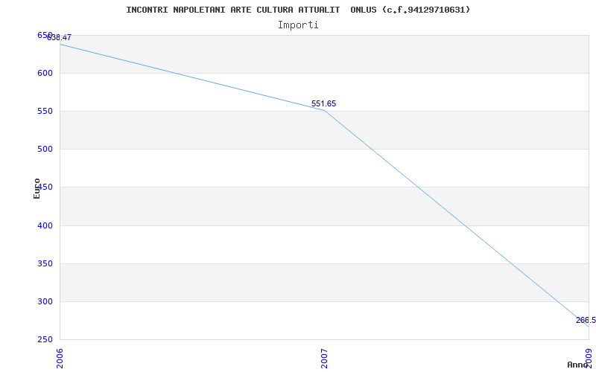The image size is (596, 372).
Task: Click the 2009 x-axis label
Action: pyautogui.click(x=589, y=359)
